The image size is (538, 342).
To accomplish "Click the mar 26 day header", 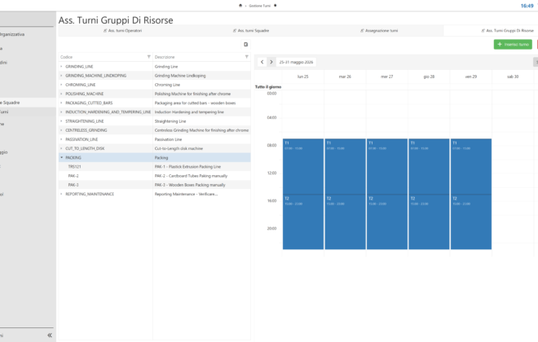I will pos(345,77).
